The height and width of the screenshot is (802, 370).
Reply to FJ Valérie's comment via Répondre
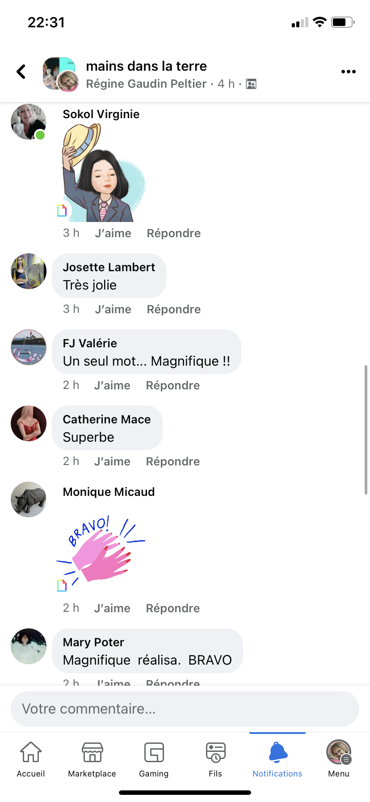point(173,385)
